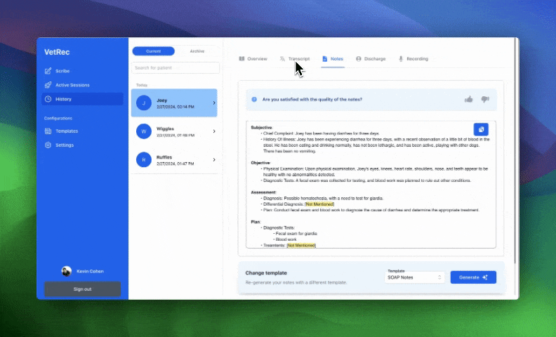This screenshot has height=337, width=556.
Task: Open the SOAP Notes template dropdown
Action: coord(415,277)
